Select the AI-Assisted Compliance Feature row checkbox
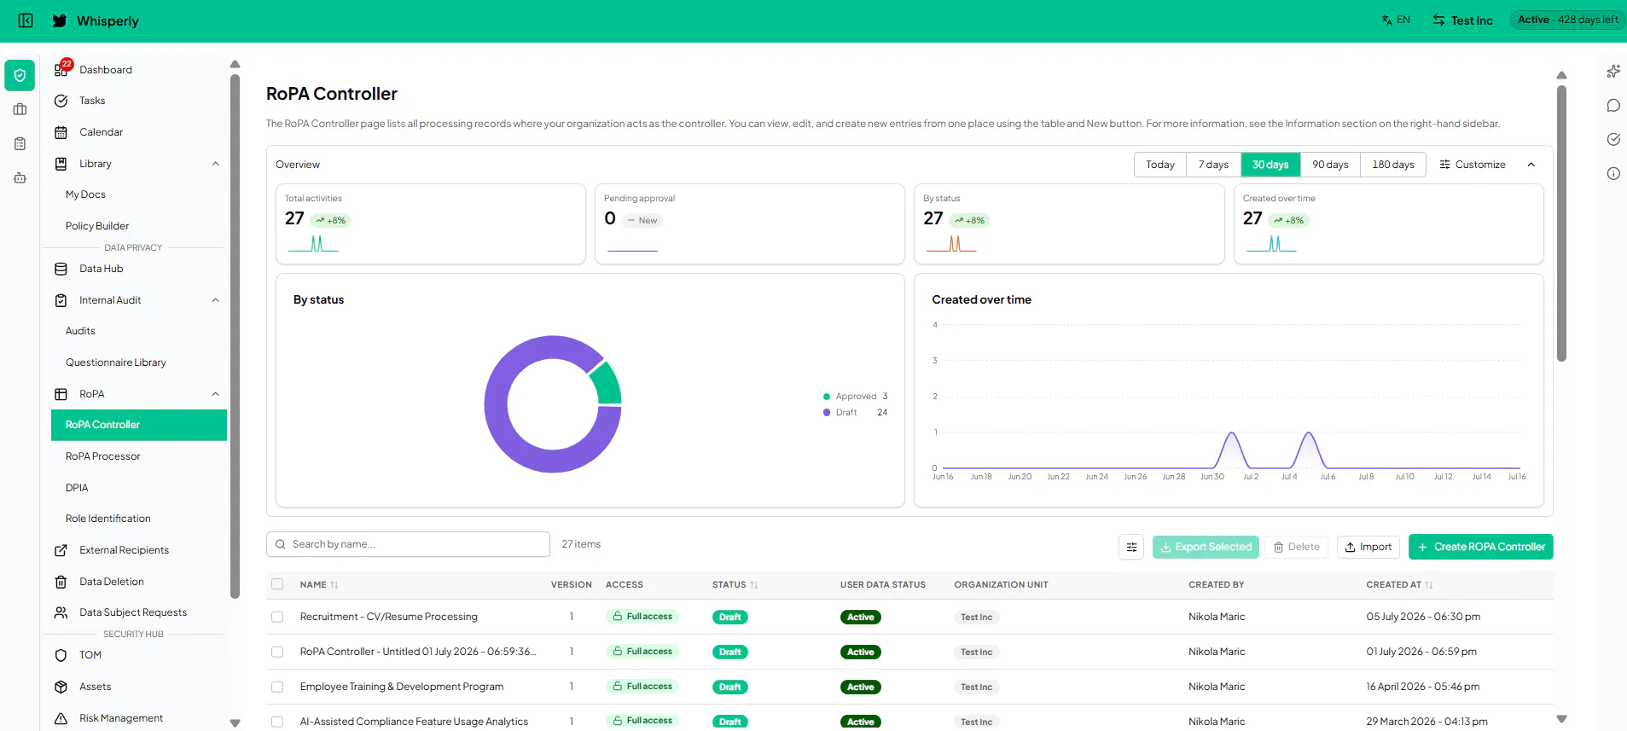This screenshot has height=731, width=1627. click(x=277, y=722)
